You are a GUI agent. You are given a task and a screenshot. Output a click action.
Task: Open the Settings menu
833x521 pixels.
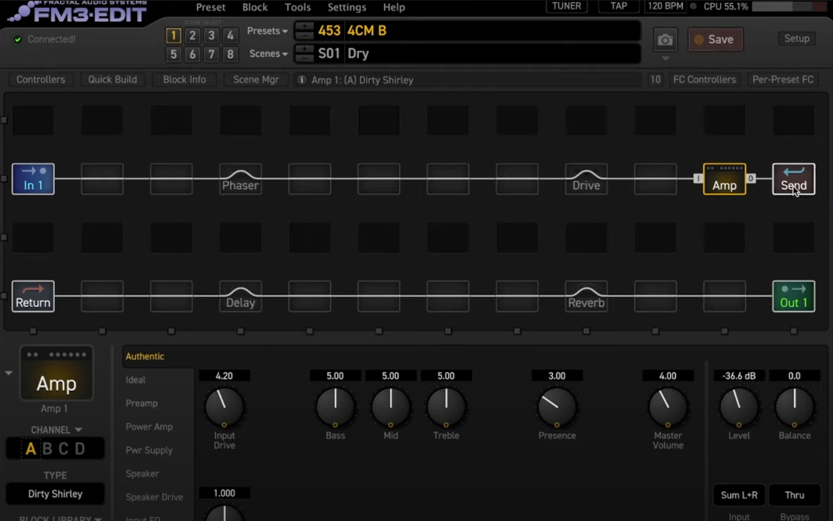click(x=346, y=8)
